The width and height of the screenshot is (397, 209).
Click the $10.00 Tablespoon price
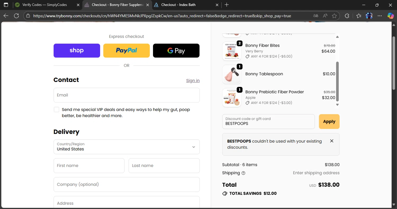click(329, 74)
